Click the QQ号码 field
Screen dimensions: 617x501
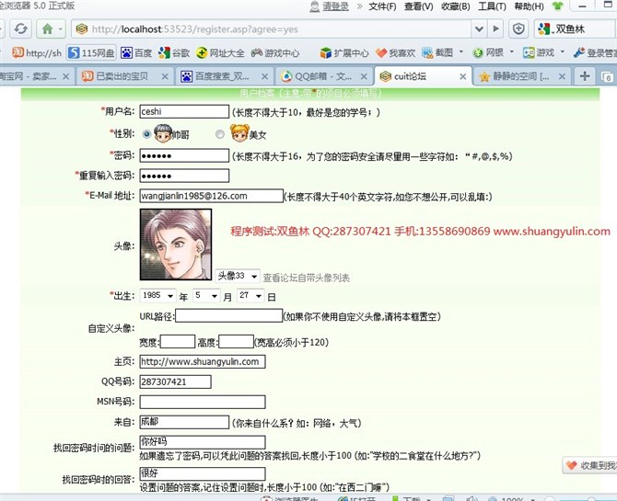coord(176,381)
